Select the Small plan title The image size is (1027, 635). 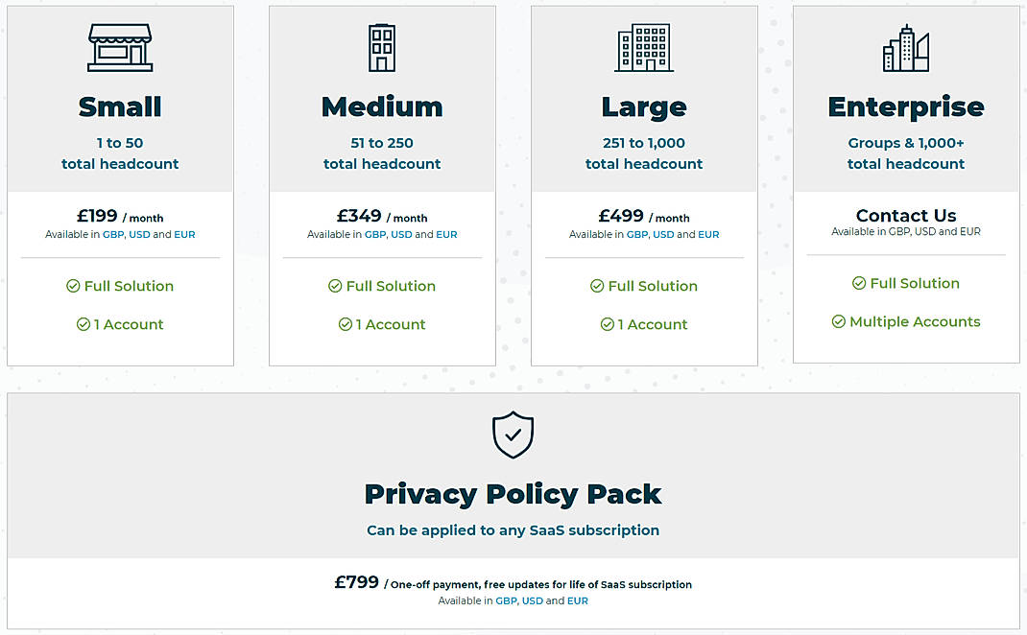point(120,106)
